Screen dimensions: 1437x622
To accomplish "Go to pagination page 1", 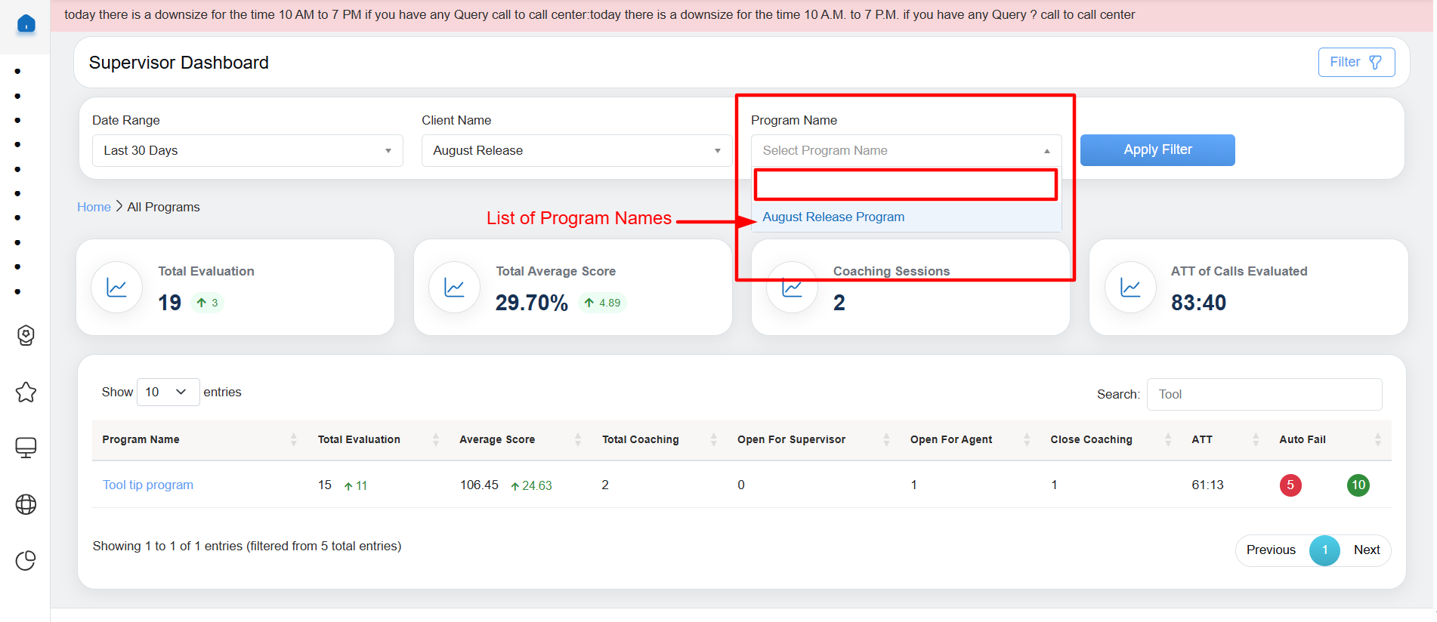I will click(1324, 550).
